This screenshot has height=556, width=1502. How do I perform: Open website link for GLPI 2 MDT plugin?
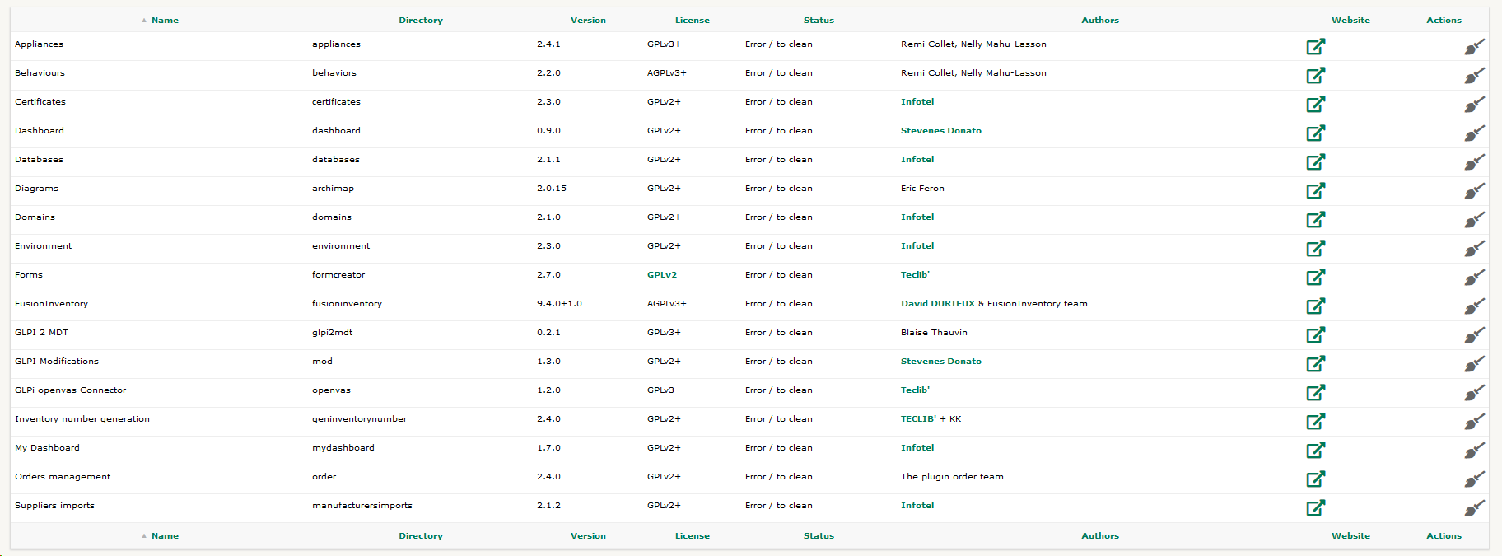click(x=1316, y=334)
